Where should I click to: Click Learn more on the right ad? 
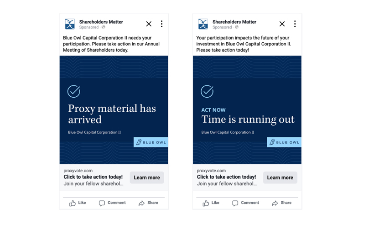click(x=280, y=178)
